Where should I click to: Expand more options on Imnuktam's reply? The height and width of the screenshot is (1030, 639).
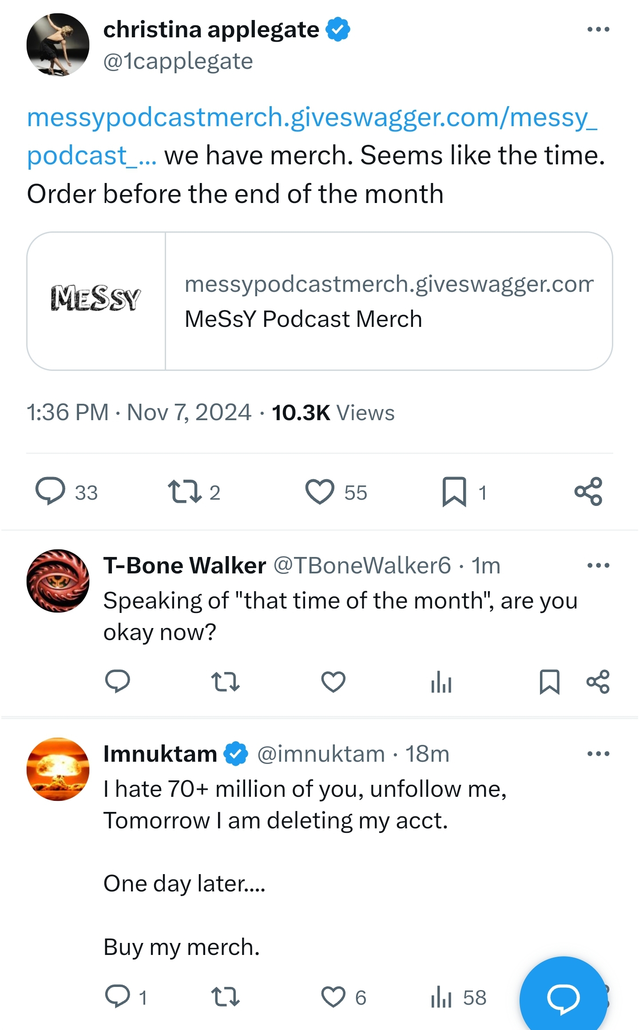click(598, 754)
